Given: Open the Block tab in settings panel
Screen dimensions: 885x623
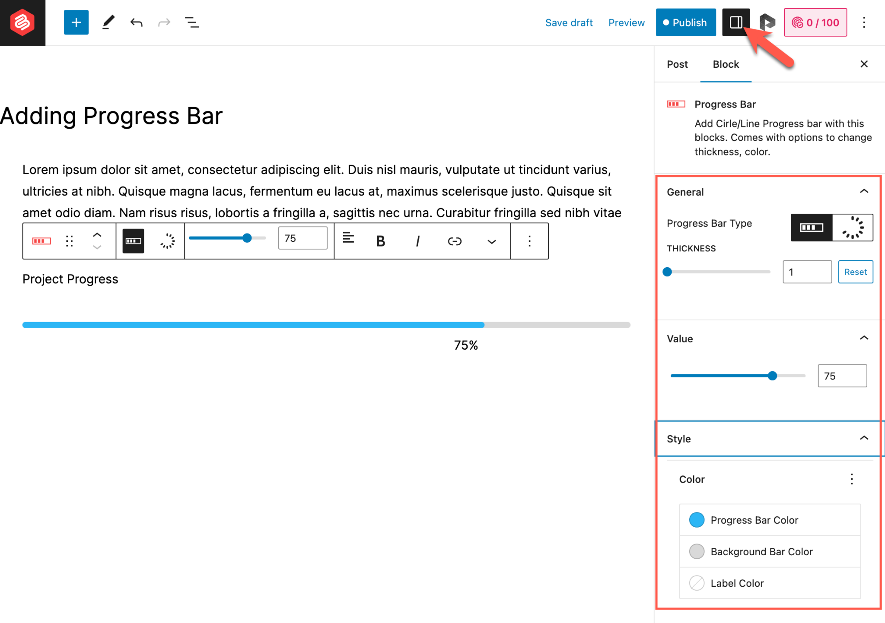Looking at the screenshot, I should coord(726,64).
